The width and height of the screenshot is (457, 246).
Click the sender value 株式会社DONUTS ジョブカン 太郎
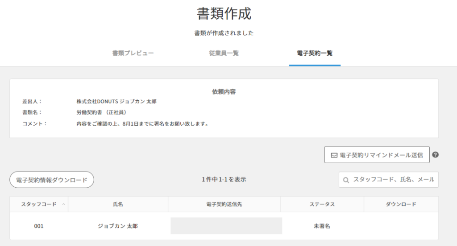point(116,102)
